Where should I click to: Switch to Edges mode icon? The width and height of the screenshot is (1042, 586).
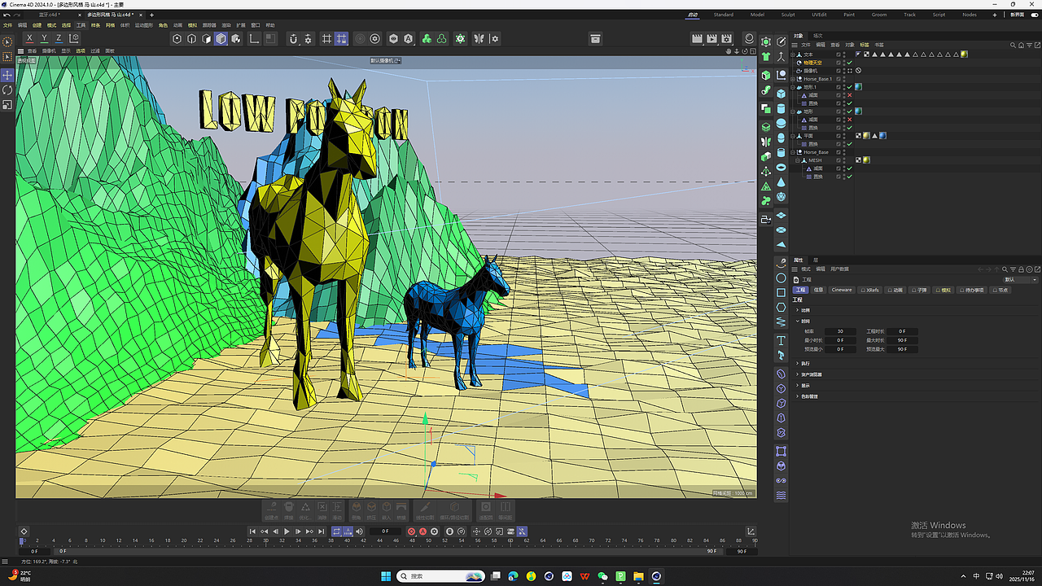191,38
